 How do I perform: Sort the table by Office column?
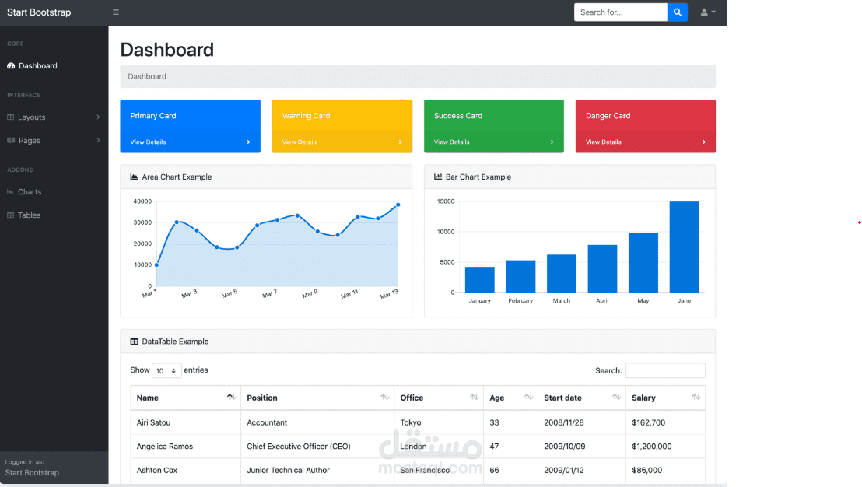click(x=439, y=398)
